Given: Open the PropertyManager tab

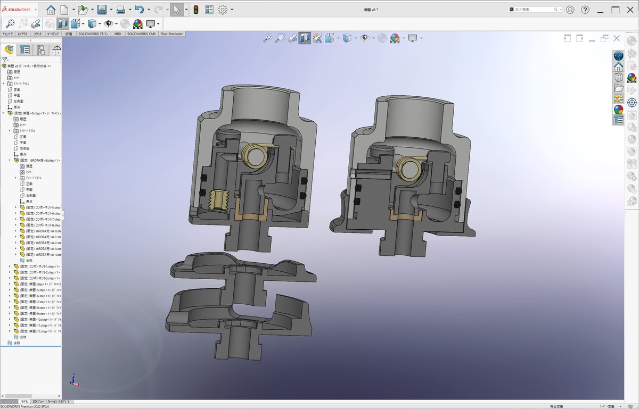Looking at the screenshot, I should [x=25, y=50].
